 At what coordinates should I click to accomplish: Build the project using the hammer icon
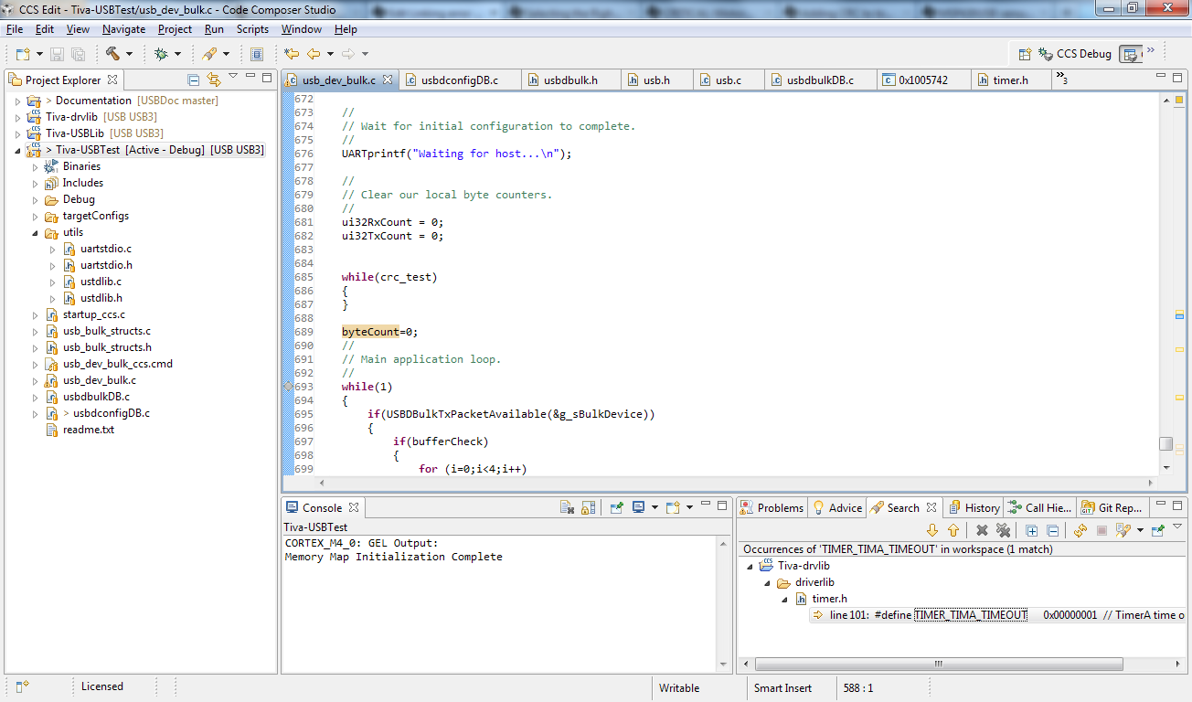(x=112, y=53)
